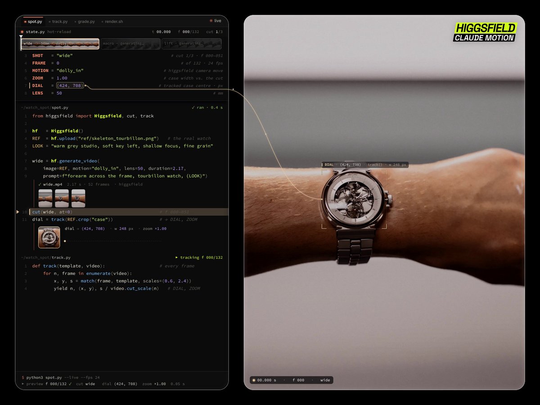This screenshot has height=405, width=540.
Task: Click the SHOT value "wide" in state.py
Action: (x=64, y=56)
